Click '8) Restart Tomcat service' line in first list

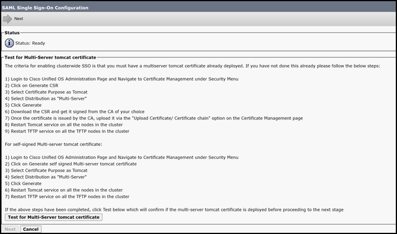64,125
